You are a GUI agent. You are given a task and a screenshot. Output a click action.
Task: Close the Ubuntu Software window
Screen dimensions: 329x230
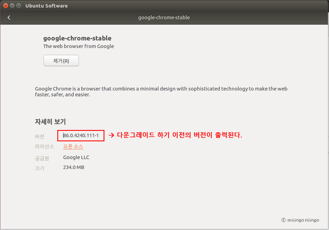pos(6,6)
